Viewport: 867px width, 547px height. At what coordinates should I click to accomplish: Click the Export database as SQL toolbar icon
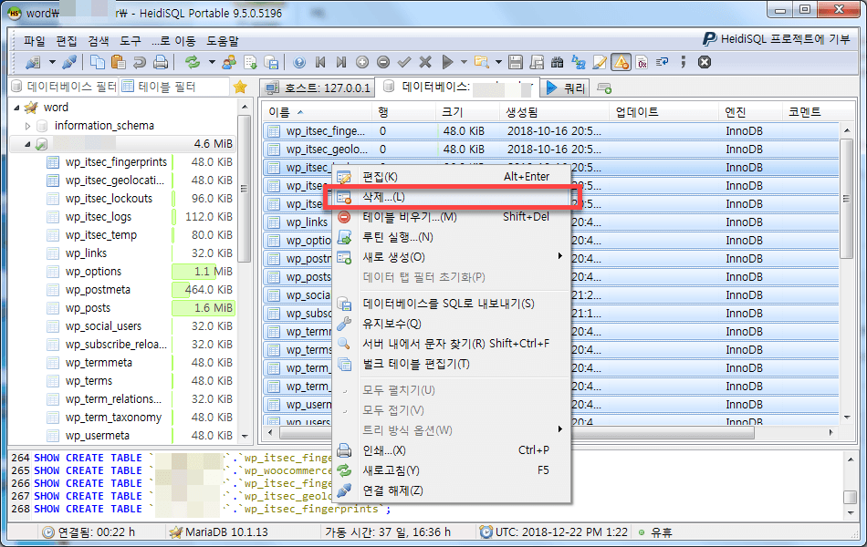[271, 62]
